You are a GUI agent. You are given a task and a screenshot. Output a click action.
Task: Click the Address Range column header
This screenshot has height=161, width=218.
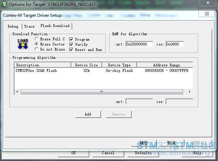[165, 65]
